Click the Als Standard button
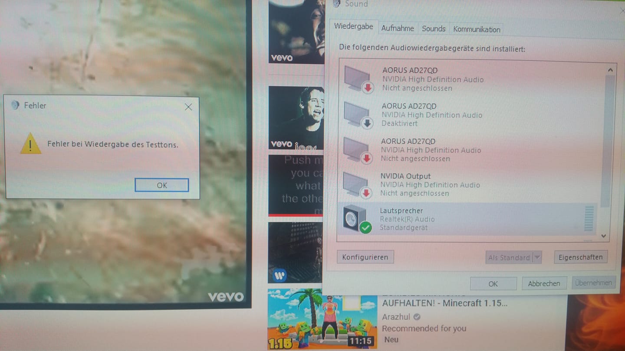 (x=509, y=257)
